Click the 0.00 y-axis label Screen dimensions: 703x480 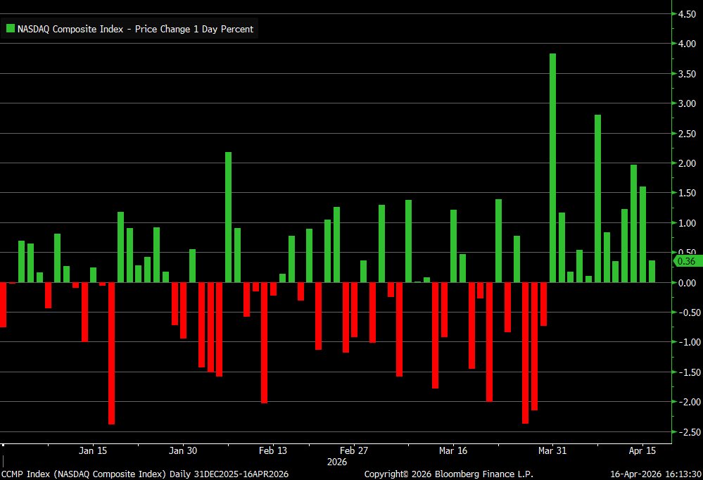pyautogui.click(x=687, y=283)
